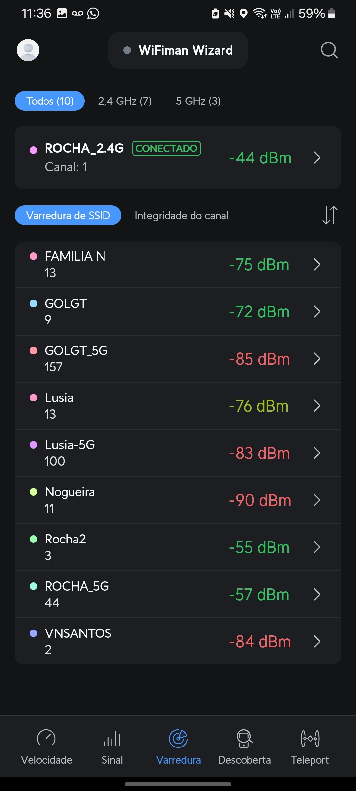This screenshot has width=356, height=791.
Task: Tap the CONECTADO status badge
Action: click(166, 148)
